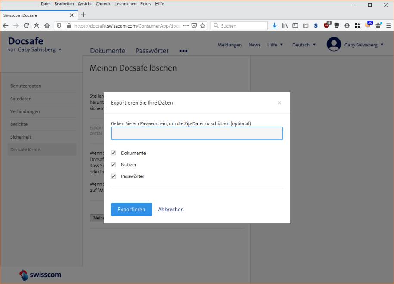394x284 pixels.
Task: Open the mask-shaped extension icon
Action: point(337,26)
